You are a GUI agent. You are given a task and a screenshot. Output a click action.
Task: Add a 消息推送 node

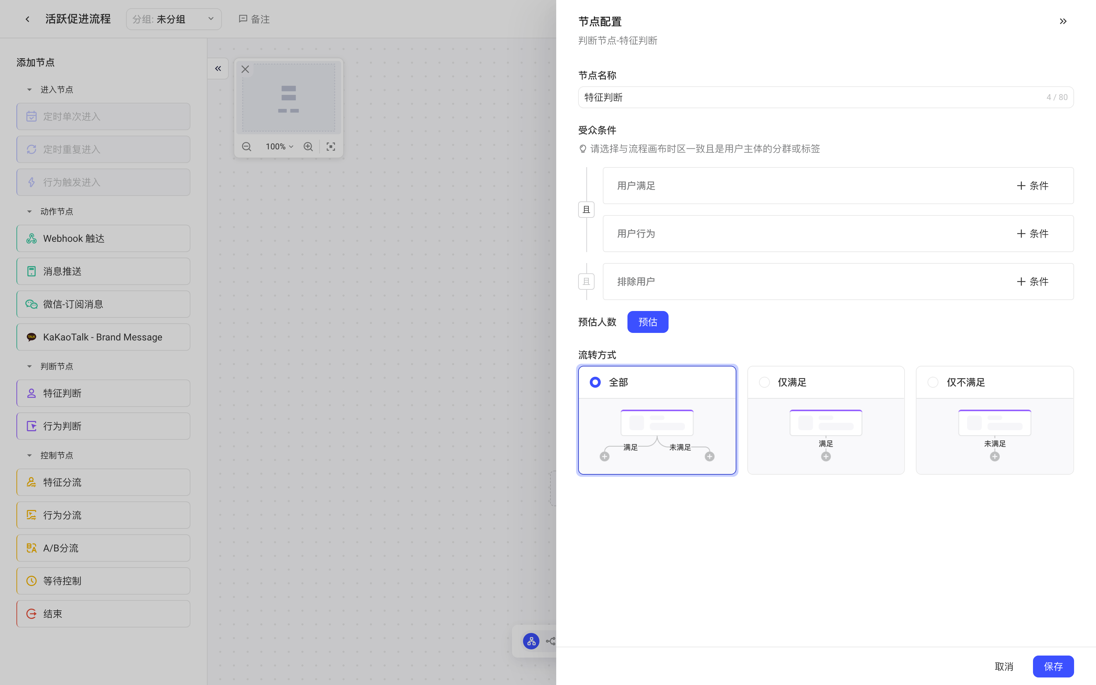point(103,271)
